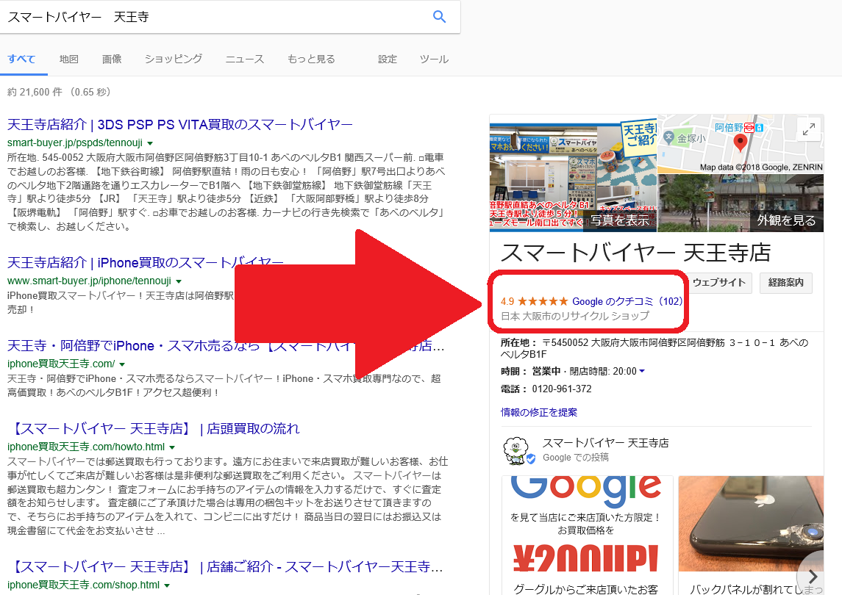
Task: Expand dropdown next to www.smart-buyer.jp/iphone/tennouji
Action: pos(179,281)
